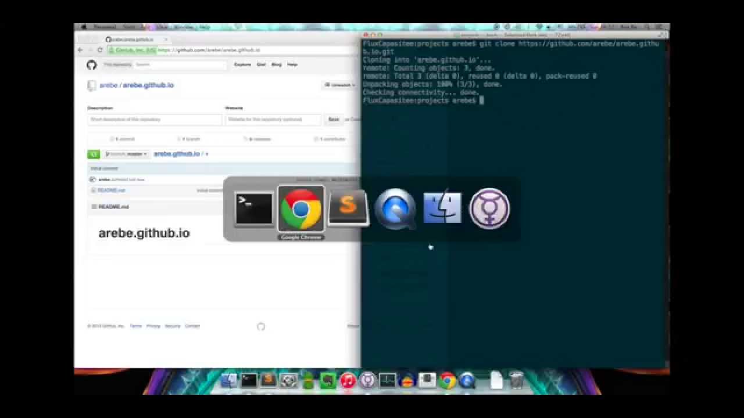The image size is (744, 418).
Task: Open the Terms link in GitHub footer
Action: 135,326
